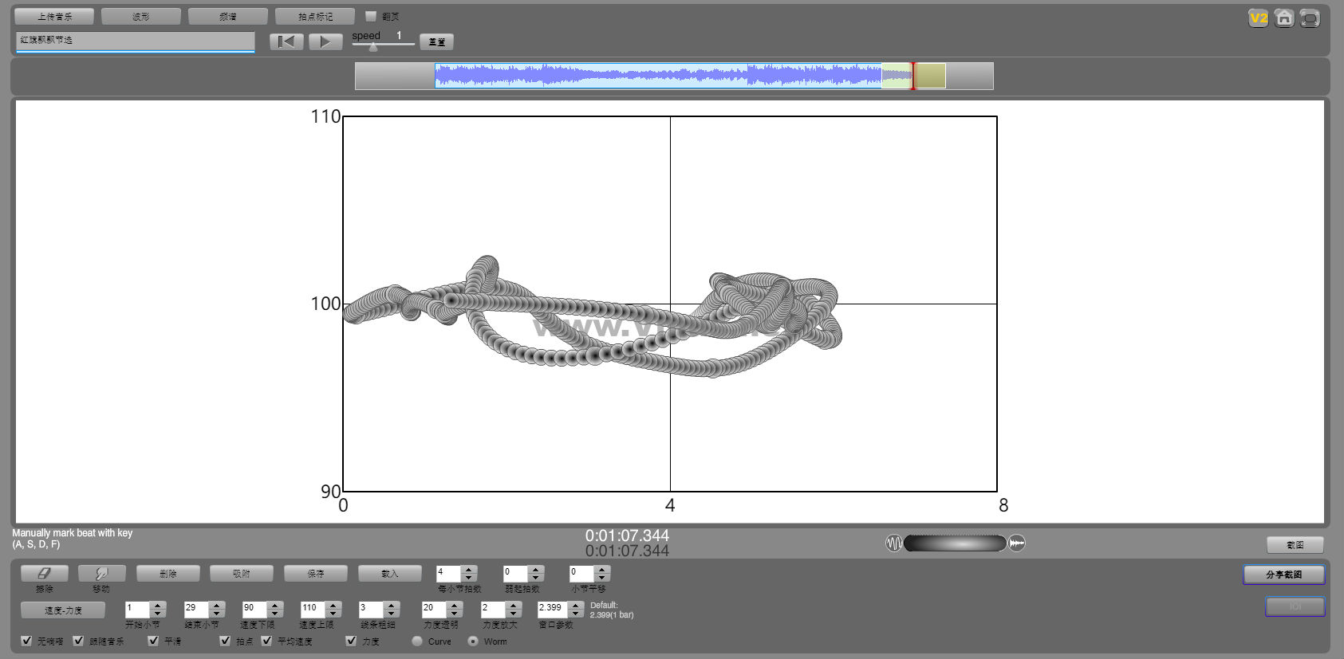Rewind playback to the start
This screenshot has height=659, width=1344.
pyautogui.click(x=286, y=41)
